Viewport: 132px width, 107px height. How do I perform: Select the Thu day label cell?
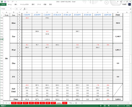coord(13,63)
